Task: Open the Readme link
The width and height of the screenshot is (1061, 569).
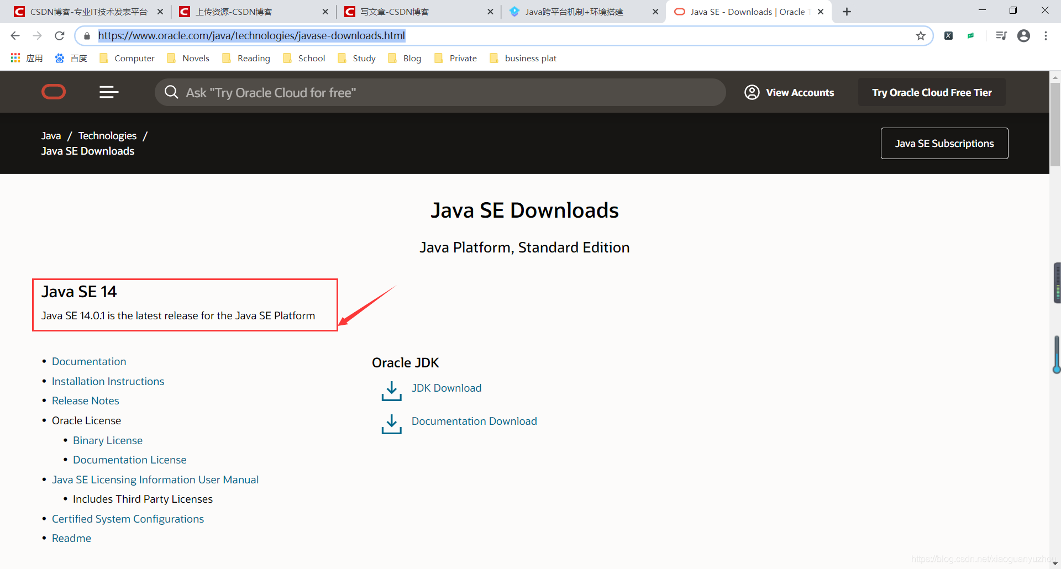Action: [x=71, y=538]
